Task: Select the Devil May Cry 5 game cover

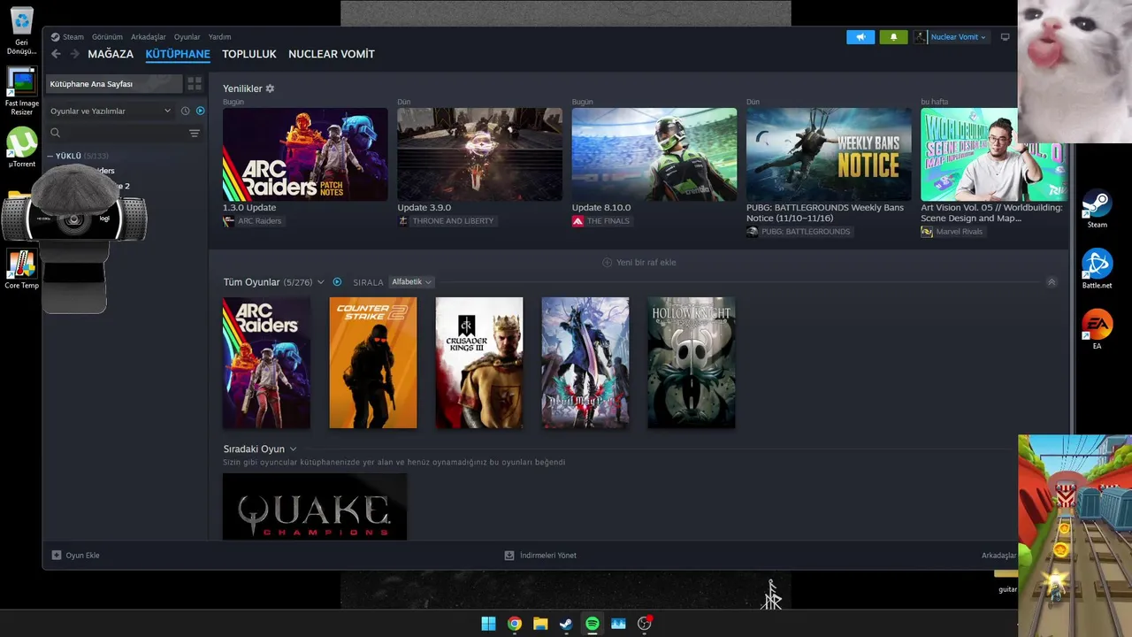Action: tap(585, 363)
